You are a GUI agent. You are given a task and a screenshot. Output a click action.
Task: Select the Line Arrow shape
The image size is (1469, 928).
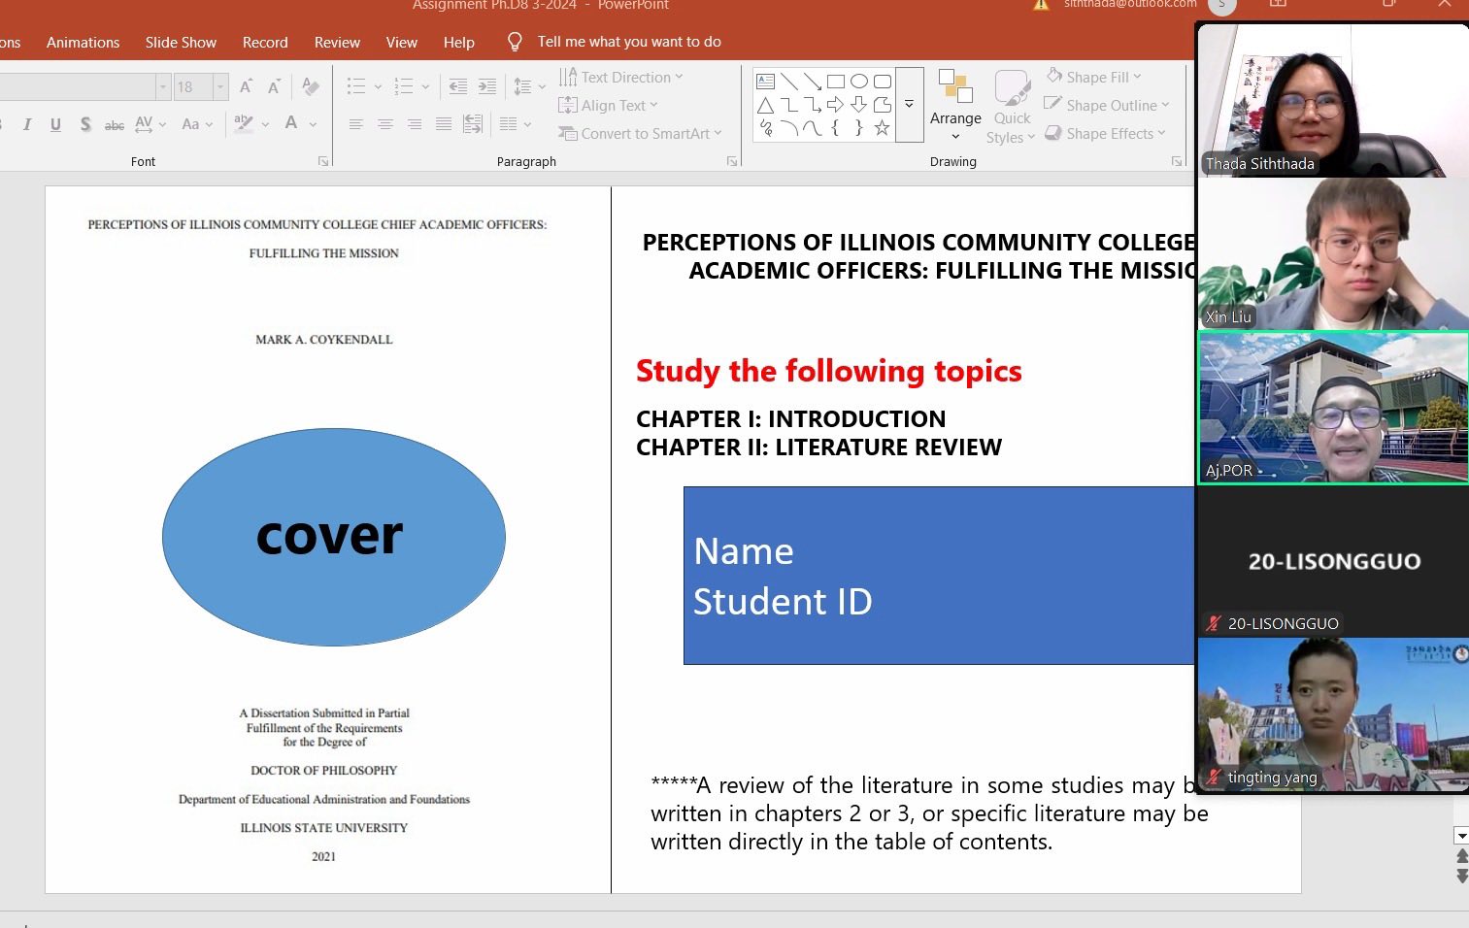(812, 82)
